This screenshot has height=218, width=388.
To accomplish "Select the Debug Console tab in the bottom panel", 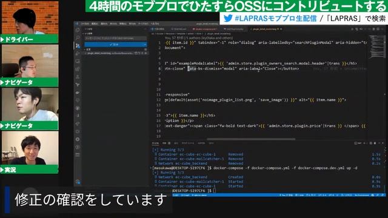I will (188, 143).
